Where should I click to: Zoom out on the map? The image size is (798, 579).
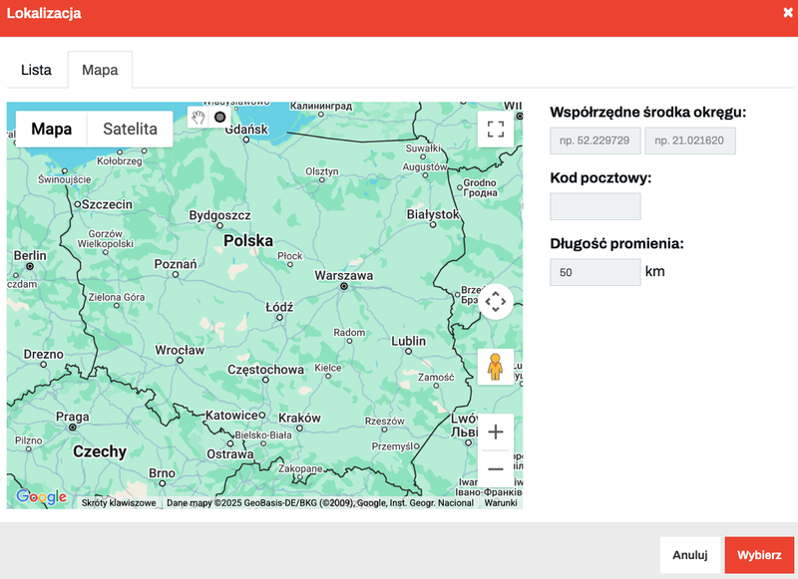[496, 468]
